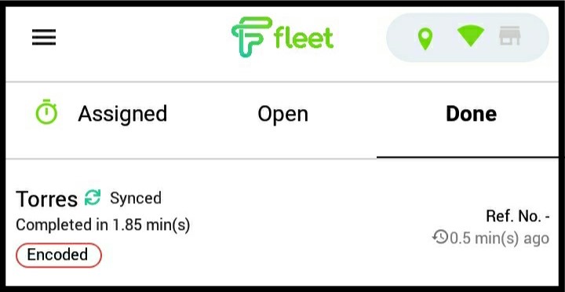Tap the fleet wordmark text
Screen dimensions: 565x292
[304, 37]
